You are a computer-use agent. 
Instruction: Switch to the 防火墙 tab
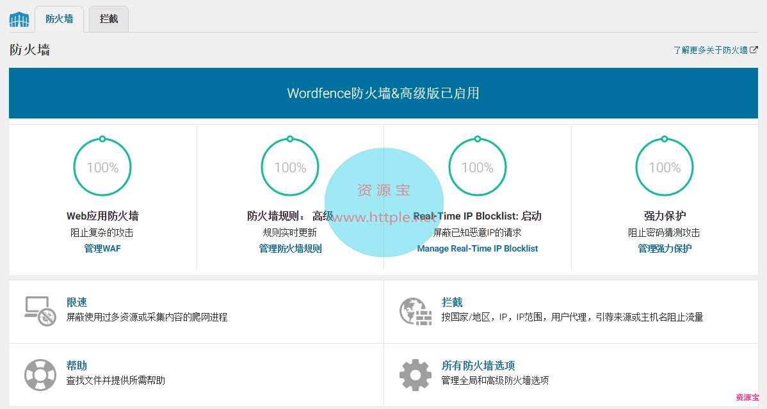coord(59,19)
